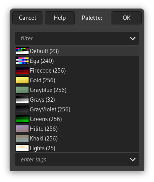Choose the GrayViolet palette preview thumbnail
The image size is (154, 182).
[x=22, y=109]
